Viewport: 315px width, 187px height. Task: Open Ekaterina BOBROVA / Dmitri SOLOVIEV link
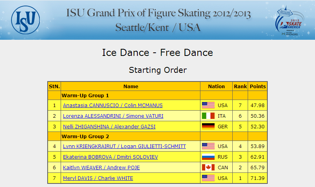click(x=111, y=157)
